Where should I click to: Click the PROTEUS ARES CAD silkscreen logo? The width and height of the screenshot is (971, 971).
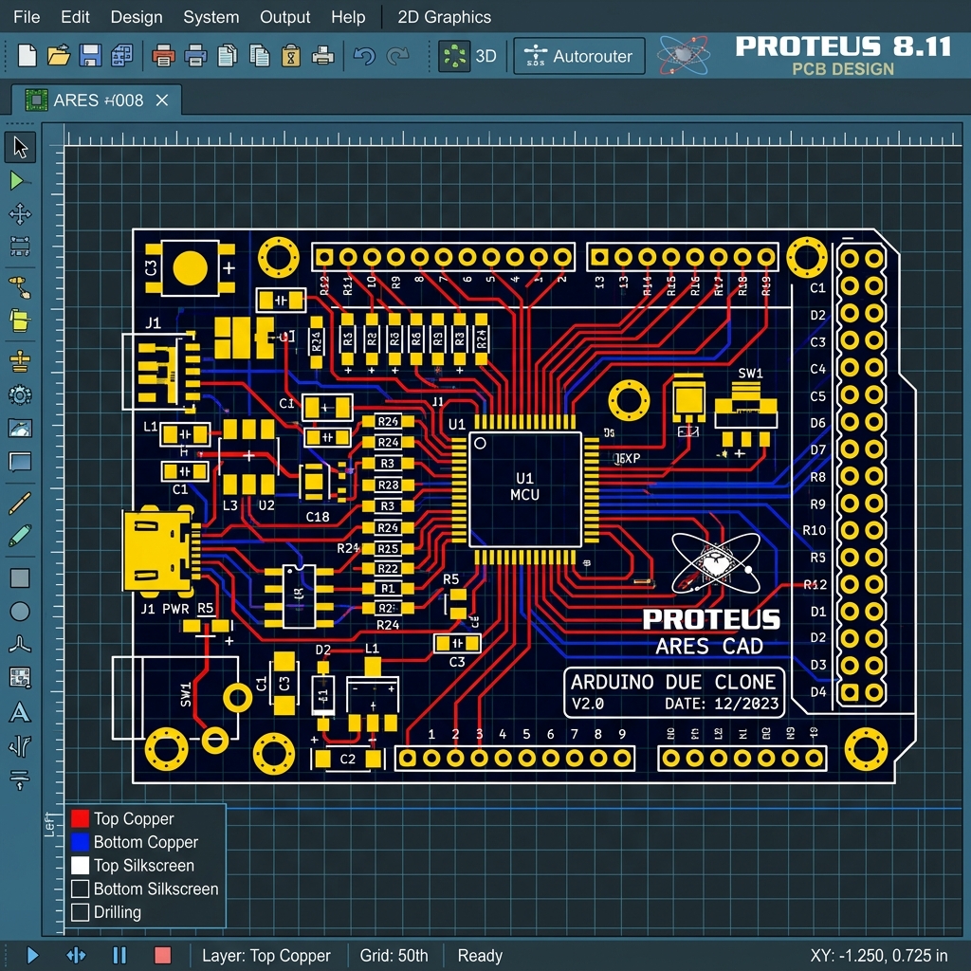pyautogui.click(x=712, y=594)
